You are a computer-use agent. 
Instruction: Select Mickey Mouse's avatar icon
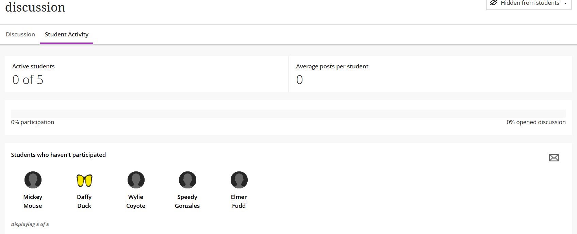pos(33,180)
